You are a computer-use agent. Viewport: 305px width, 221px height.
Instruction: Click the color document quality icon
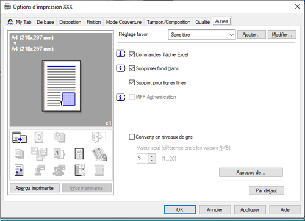click(x=19, y=170)
